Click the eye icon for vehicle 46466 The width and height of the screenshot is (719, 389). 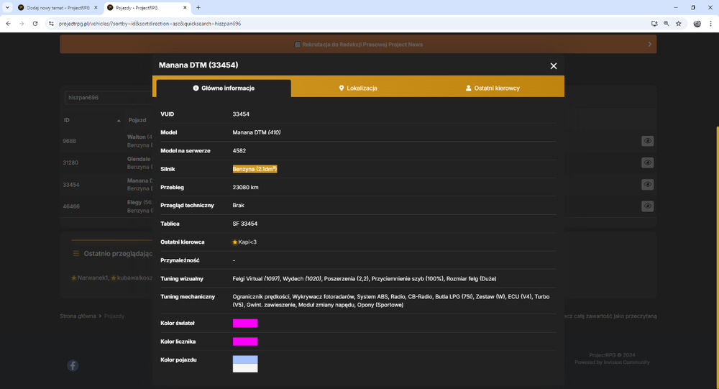648,206
